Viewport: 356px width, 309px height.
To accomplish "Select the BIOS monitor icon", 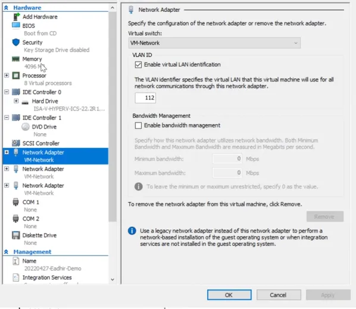I will (16, 26).
